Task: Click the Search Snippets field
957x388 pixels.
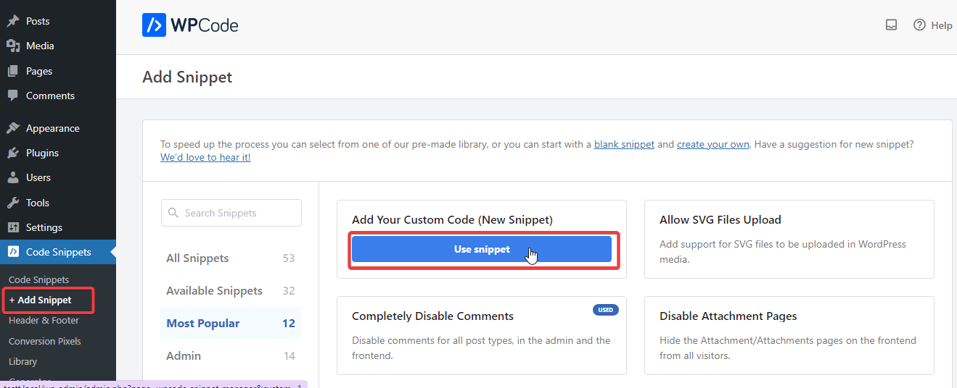Action: 231,213
